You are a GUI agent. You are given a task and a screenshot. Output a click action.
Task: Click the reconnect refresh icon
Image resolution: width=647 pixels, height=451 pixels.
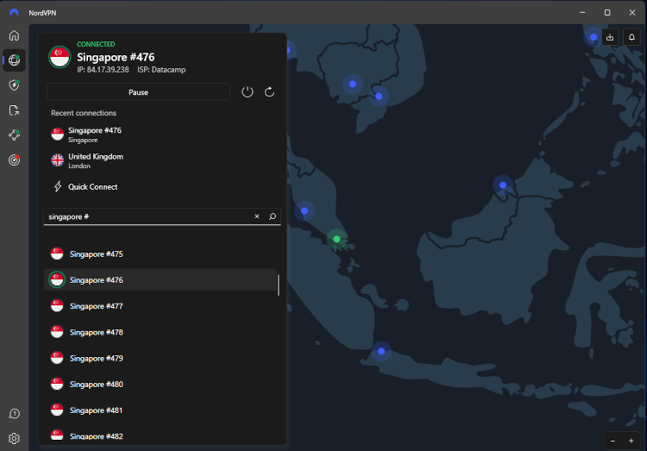pos(269,92)
